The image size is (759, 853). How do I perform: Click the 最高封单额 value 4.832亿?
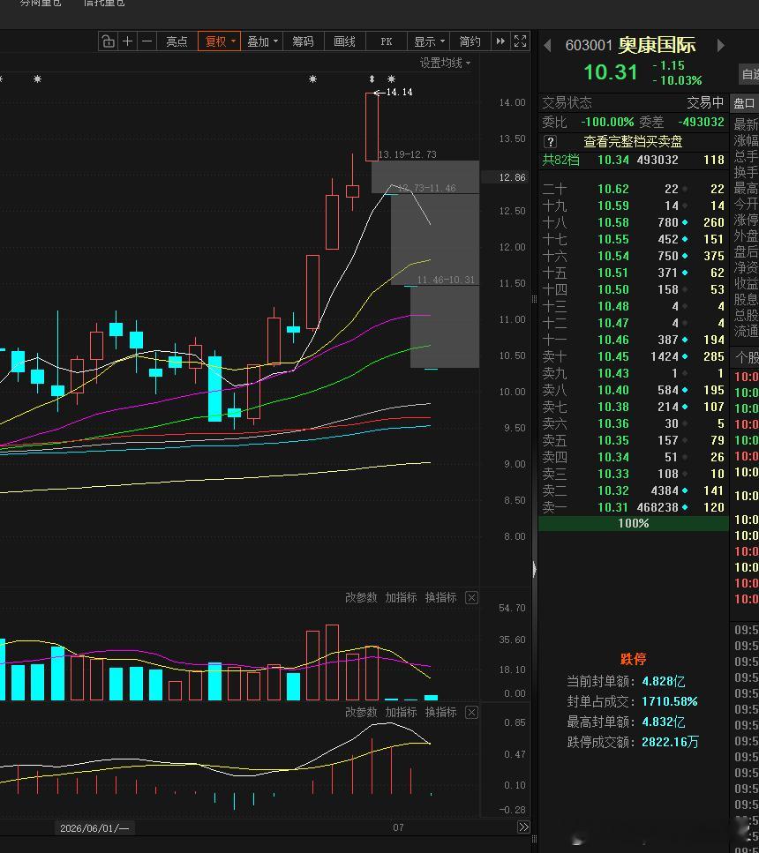click(x=664, y=722)
